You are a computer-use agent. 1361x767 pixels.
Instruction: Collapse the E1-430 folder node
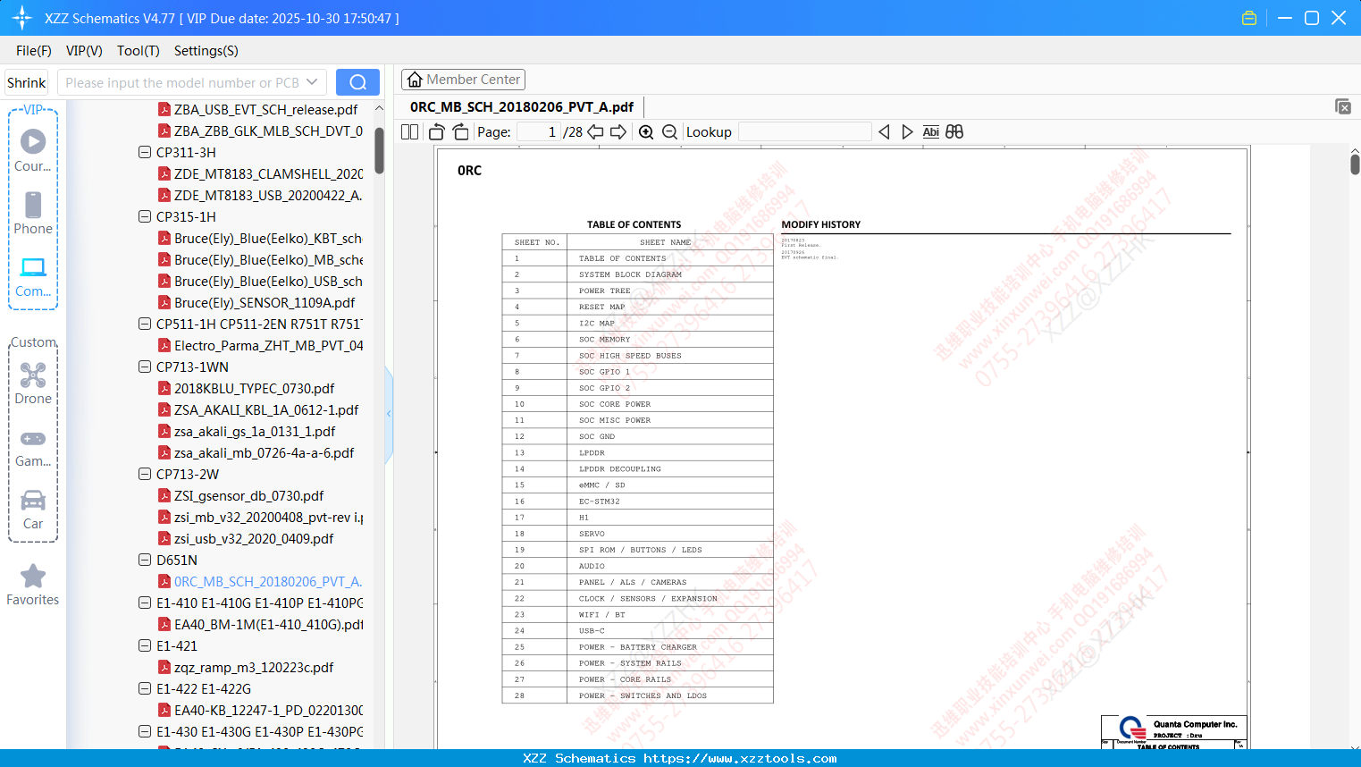click(145, 731)
